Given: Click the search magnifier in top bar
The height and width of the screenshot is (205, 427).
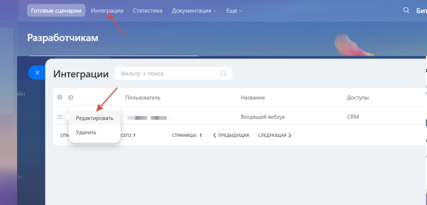Looking at the screenshot, I should pyautogui.click(x=406, y=10).
